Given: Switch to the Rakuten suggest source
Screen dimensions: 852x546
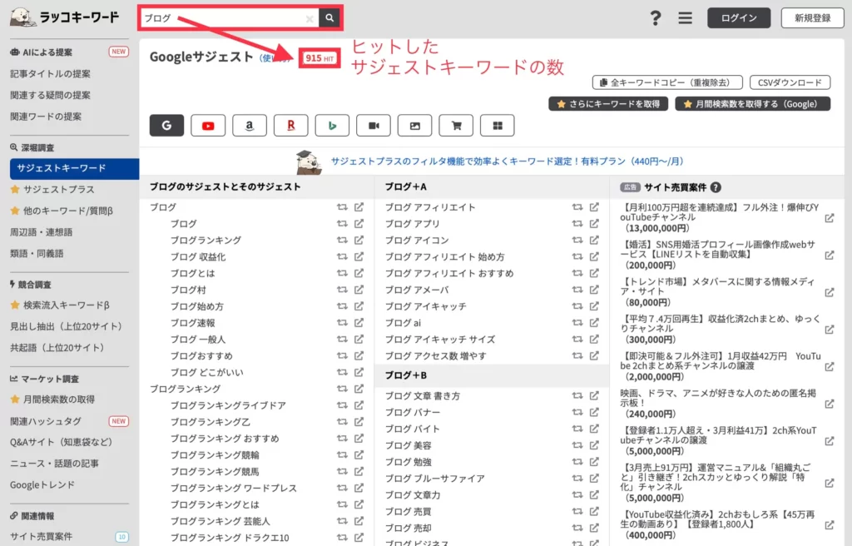Looking at the screenshot, I should [290, 126].
